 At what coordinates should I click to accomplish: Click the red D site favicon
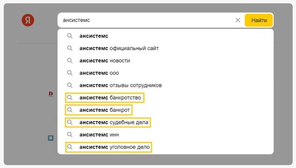[51, 94]
